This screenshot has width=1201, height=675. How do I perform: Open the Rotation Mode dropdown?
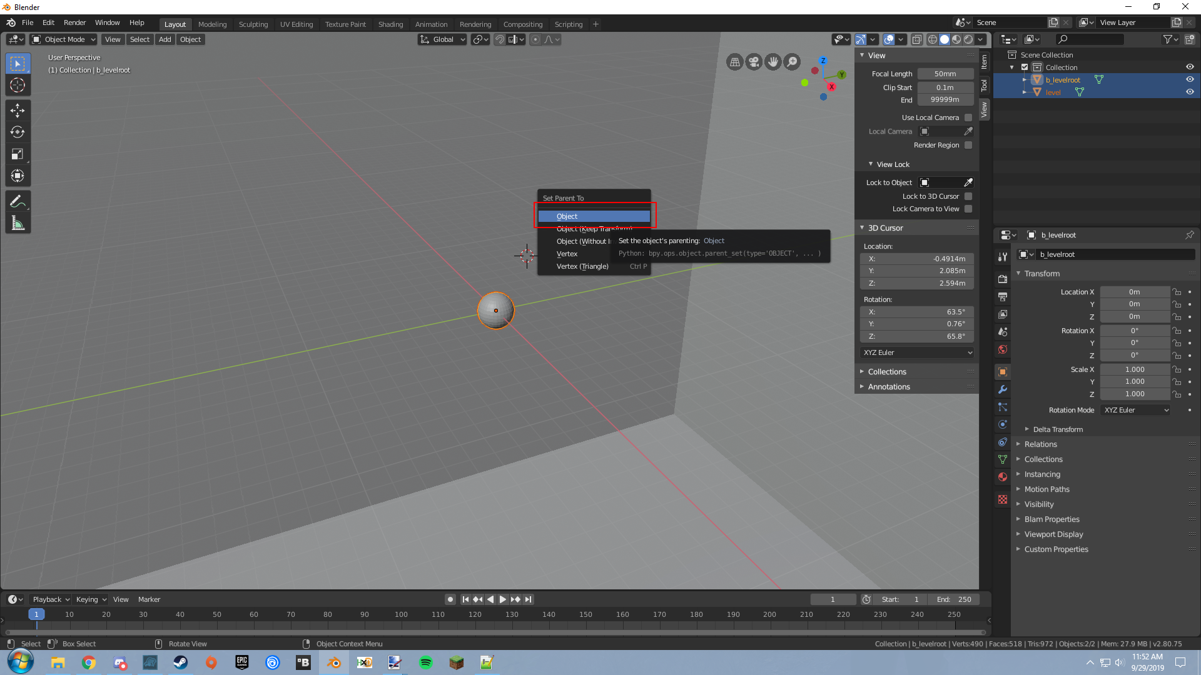point(1135,410)
